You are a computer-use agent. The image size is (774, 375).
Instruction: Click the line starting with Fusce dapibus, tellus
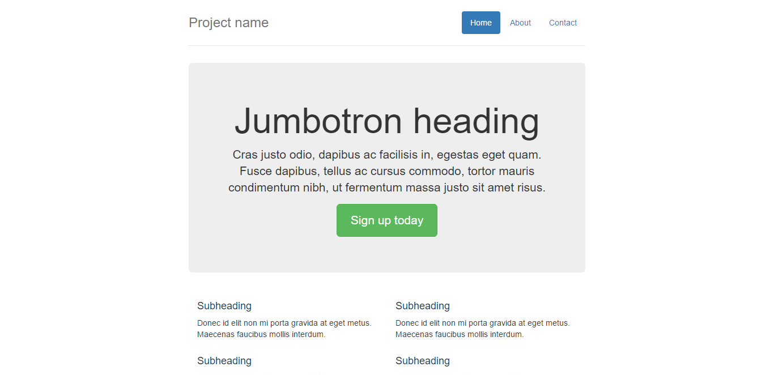(x=387, y=171)
